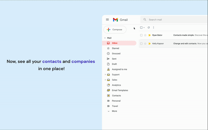Open Analytics pie chart icon in sidebar

tap(109, 85)
